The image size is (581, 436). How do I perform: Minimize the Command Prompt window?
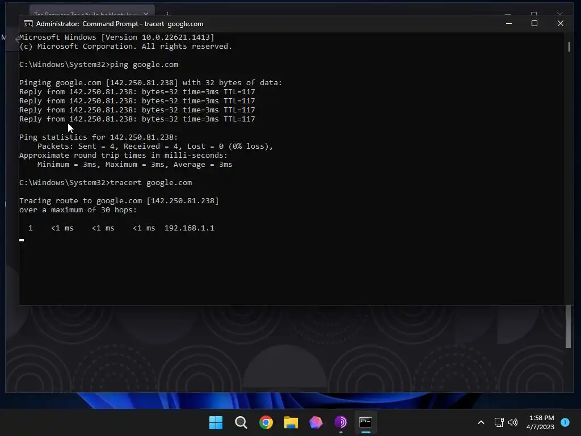point(509,23)
